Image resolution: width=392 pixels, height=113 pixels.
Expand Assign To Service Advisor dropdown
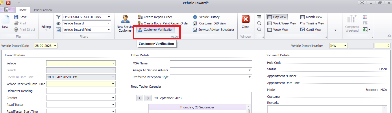[x=249, y=70]
